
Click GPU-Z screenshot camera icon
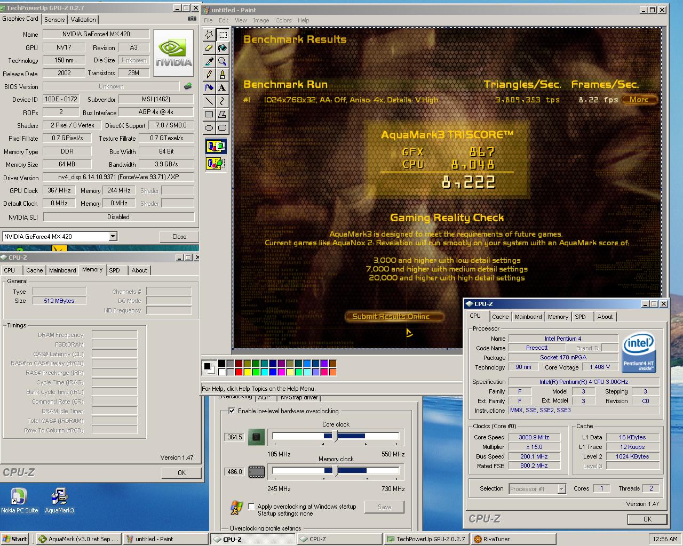[192, 19]
